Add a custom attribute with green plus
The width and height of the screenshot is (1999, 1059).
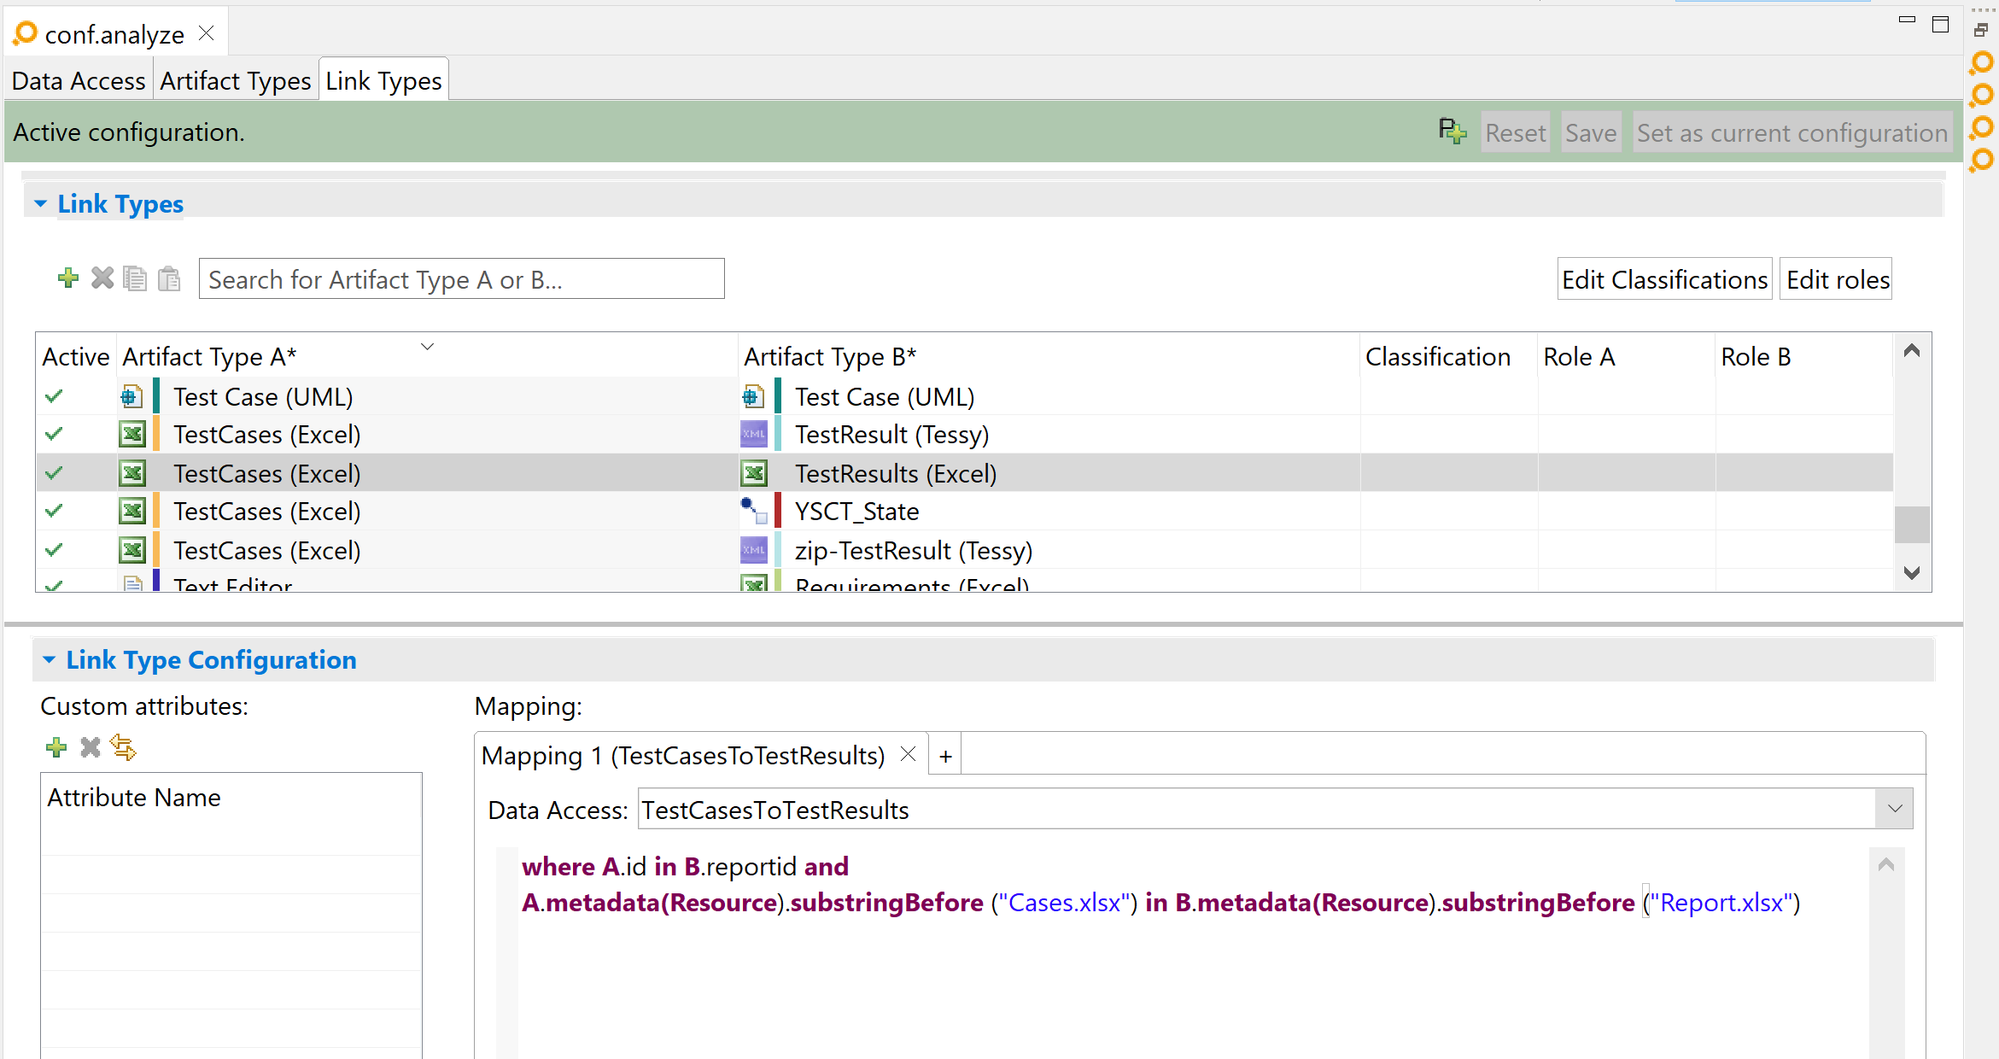pyautogui.click(x=56, y=748)
